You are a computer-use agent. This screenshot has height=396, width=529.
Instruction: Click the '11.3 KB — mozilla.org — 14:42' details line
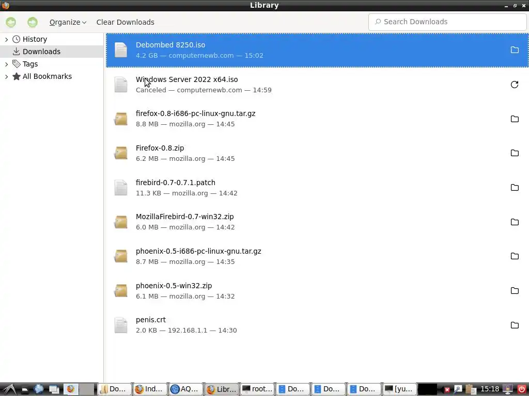coord(186,193)
